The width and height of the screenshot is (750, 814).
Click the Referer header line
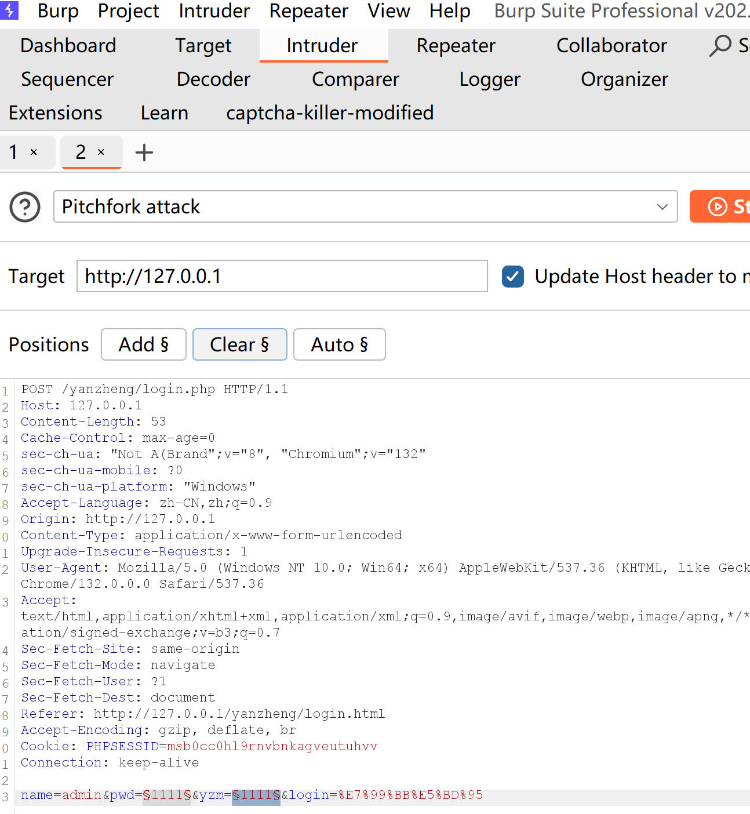[203, 714]
